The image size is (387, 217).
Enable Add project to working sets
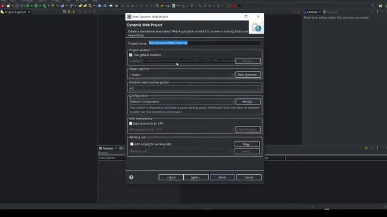click(x=132, y=144)
